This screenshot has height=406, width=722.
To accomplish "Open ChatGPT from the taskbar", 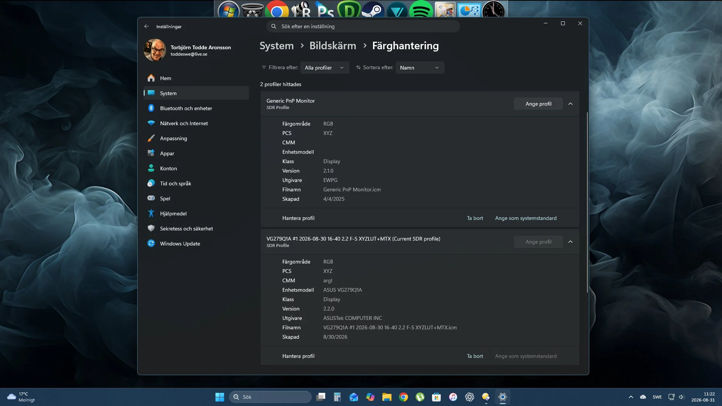I will coord(469,397).
